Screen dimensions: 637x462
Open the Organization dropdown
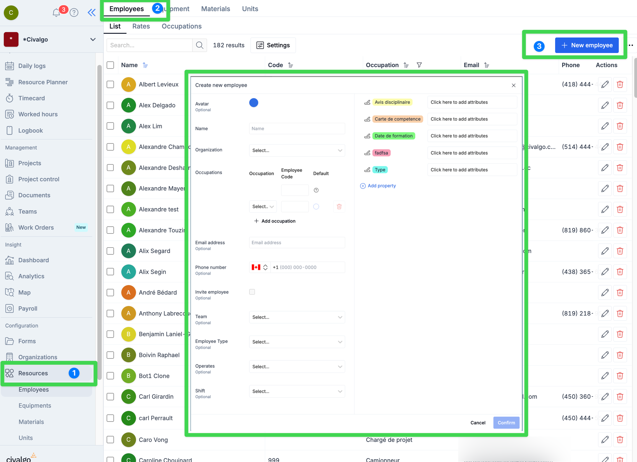(x=297, y=150)
